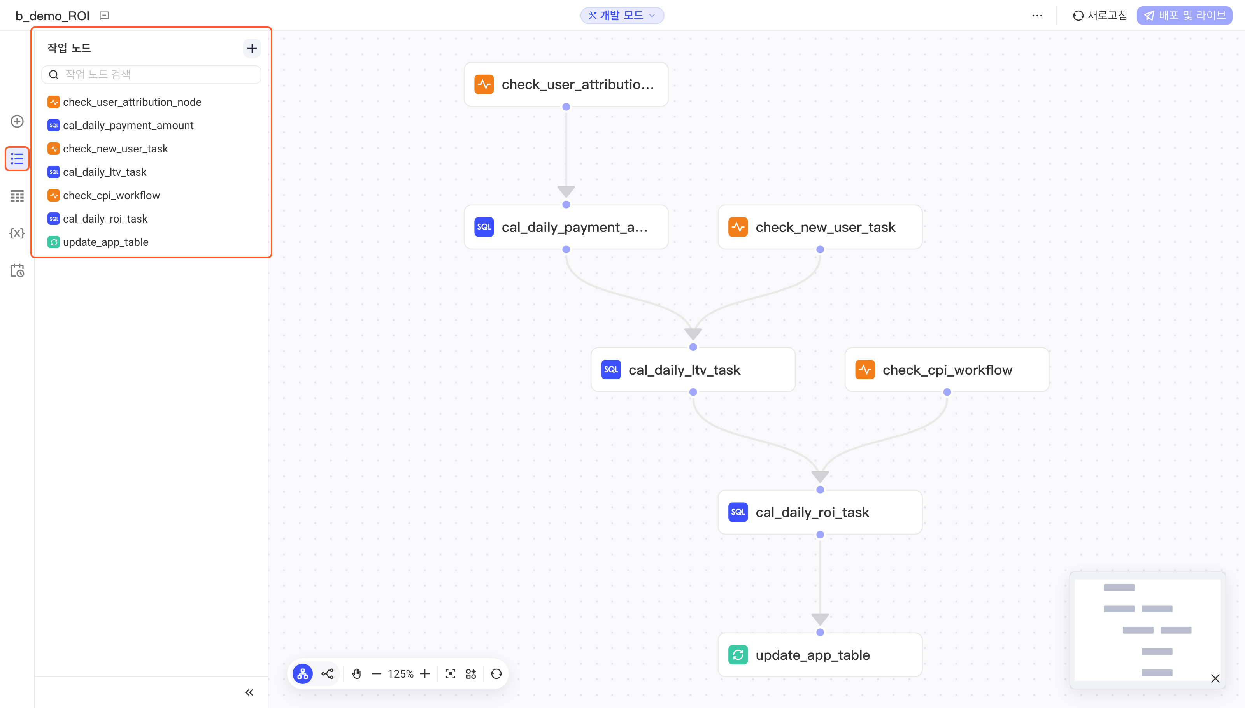The image size is (1245, 708).
Task: Open the schedule calendar sidebar icon
Action: pos(17,270)
